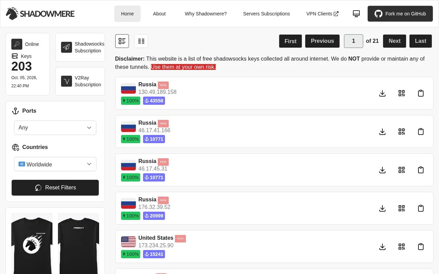Image resolution: width=439 pixels, height=274 pixels.
Task: Go to the Home tab
Action: 127,14
